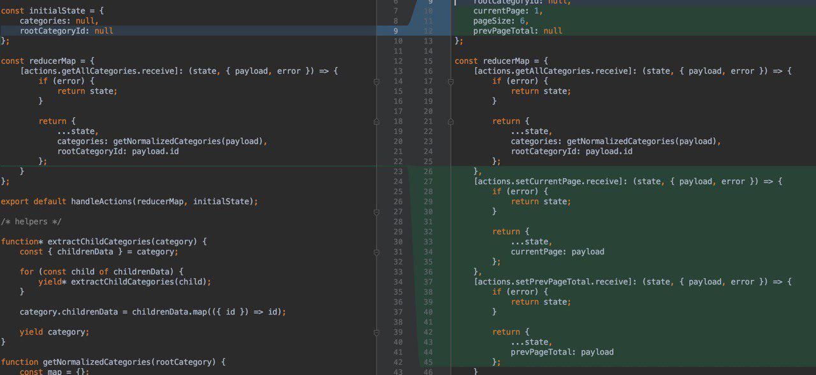Collapse fold marker beside left line 18
The width and height of the screenshot is (816, 375).
376,121
